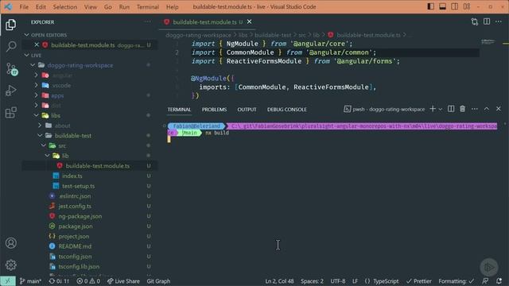
Task: Close buildable-test.module.ts in Open Editors list
Action: pyautogui.click(x=37, y=45)
